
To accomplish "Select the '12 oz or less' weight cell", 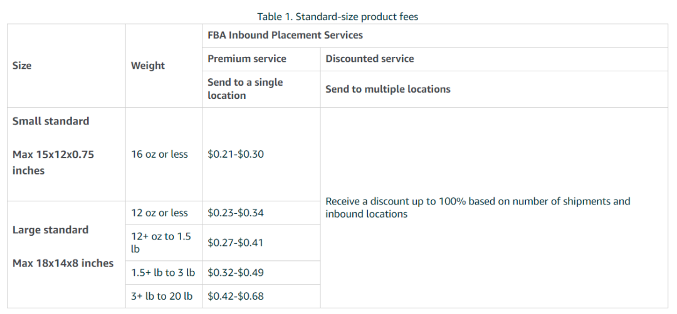I will [x=159, y=213].
